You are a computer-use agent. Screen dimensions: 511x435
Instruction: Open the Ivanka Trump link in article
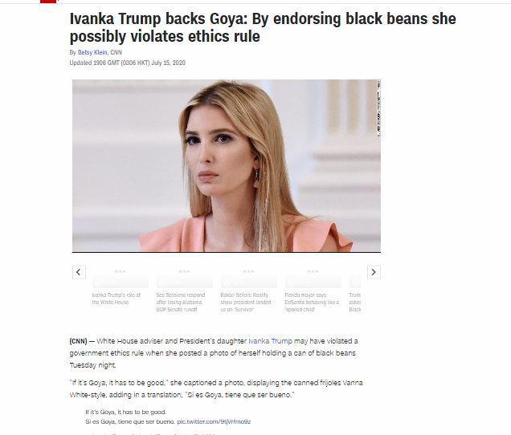(270, 341)
